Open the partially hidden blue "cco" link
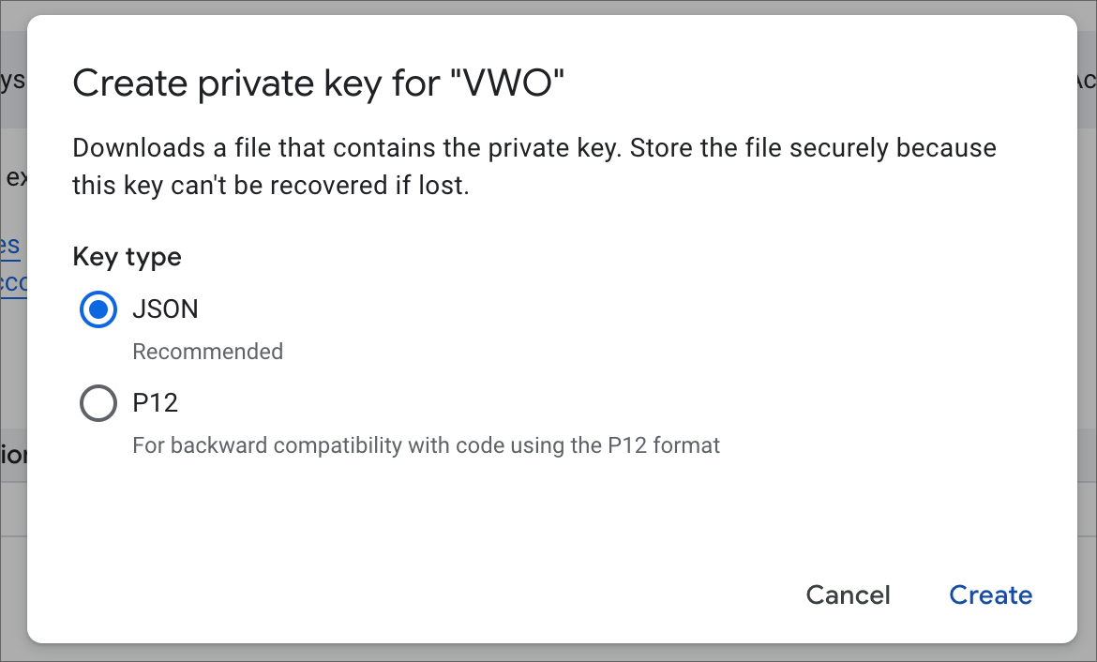Viewport: 1097px width, 662px height. pyautogui.click(x=13, y=283)
